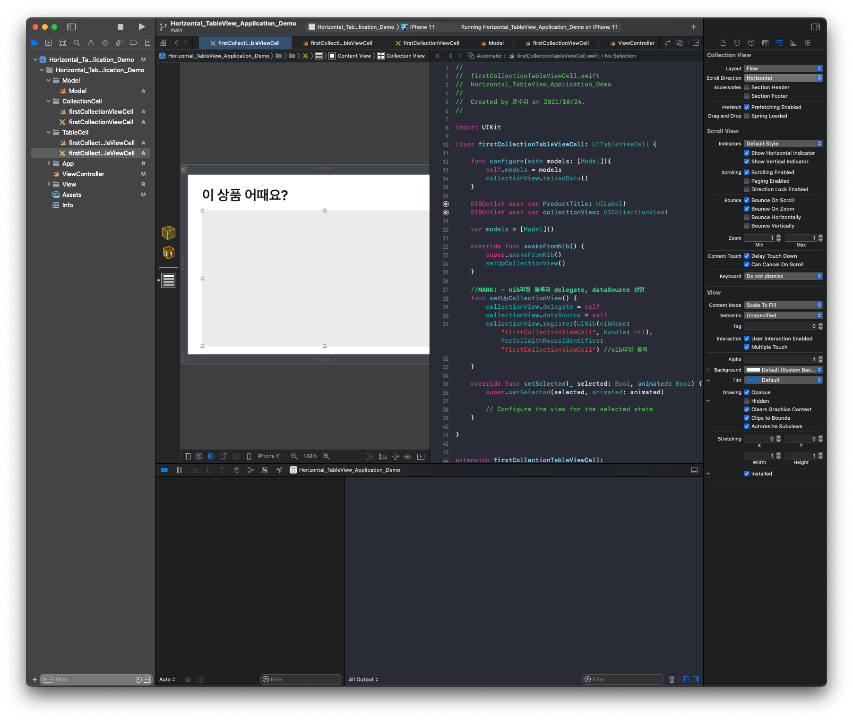The height and width of the screenshot is (721, 853).
Task: Uncheck User Interaction Enabled
Action: click(747, 339)
